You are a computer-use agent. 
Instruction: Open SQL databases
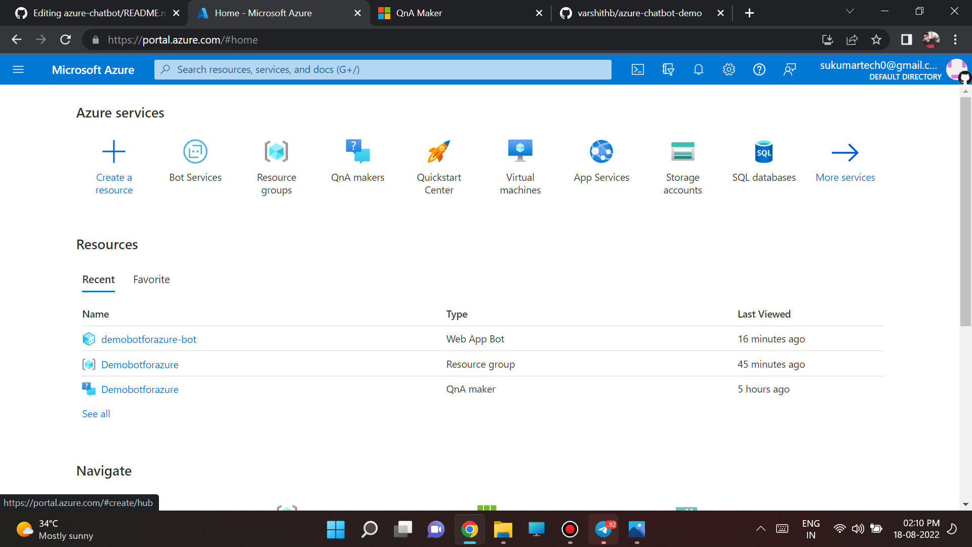pyautogui.click(x=764, y=162)
